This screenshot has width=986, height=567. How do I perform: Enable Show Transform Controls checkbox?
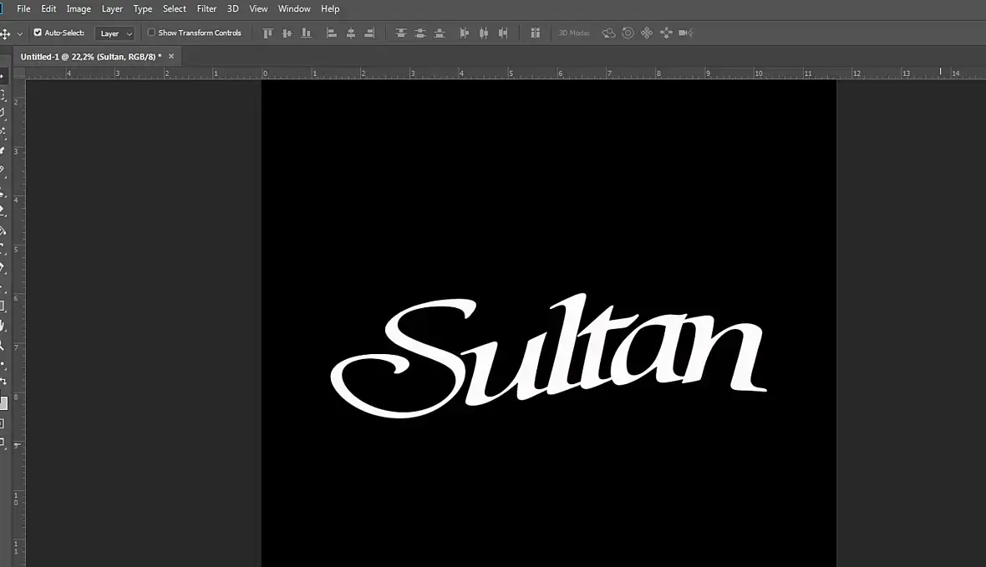[151, 33]
